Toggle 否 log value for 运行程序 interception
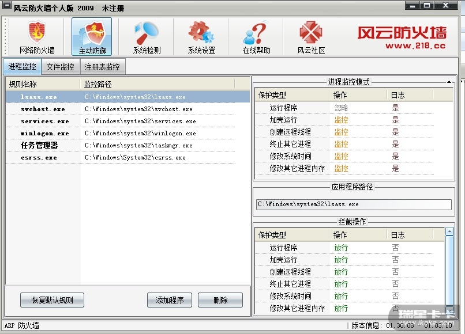 395,248
